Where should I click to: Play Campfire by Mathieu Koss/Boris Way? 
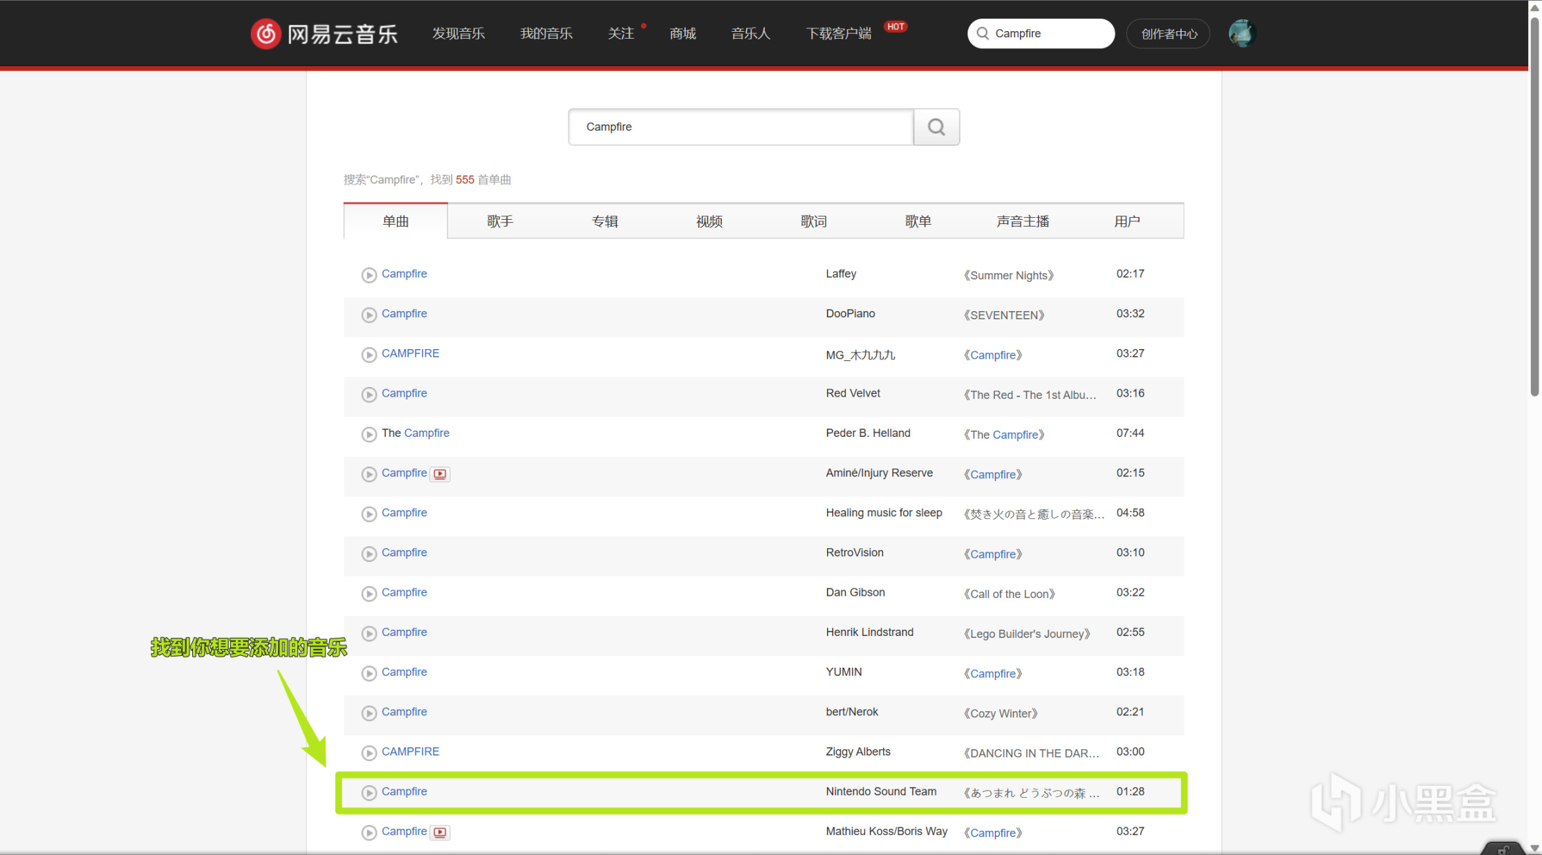tap(369, 833)
